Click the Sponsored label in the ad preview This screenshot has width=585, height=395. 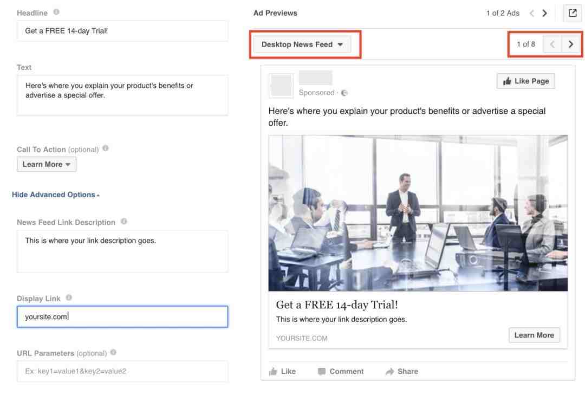tap(316, 93)
